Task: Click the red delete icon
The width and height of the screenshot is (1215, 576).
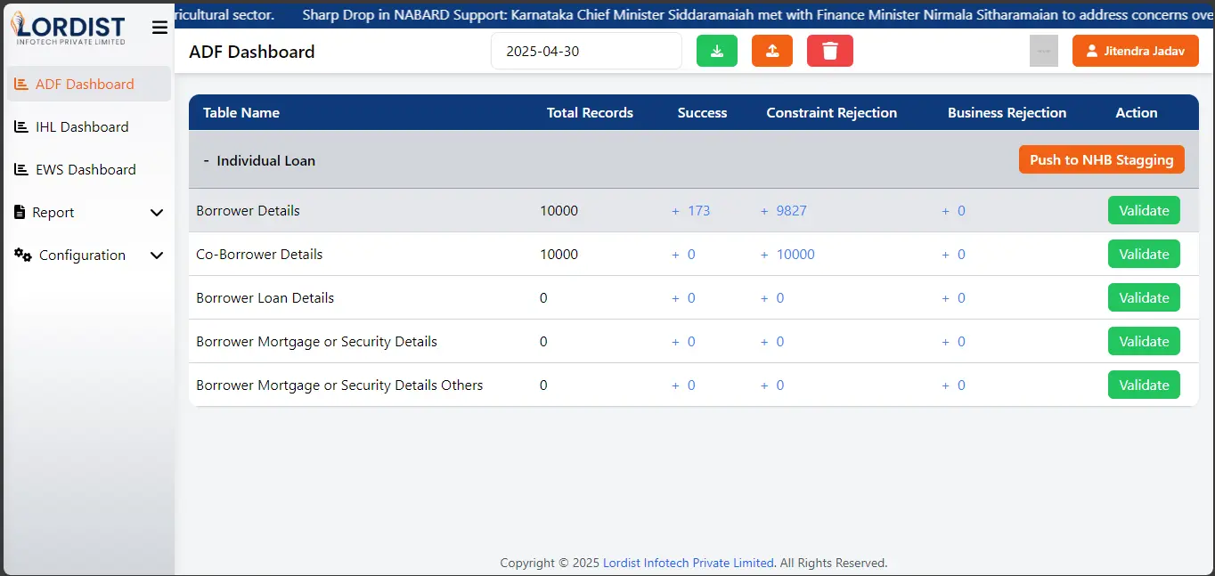Action: coord(829,51)
